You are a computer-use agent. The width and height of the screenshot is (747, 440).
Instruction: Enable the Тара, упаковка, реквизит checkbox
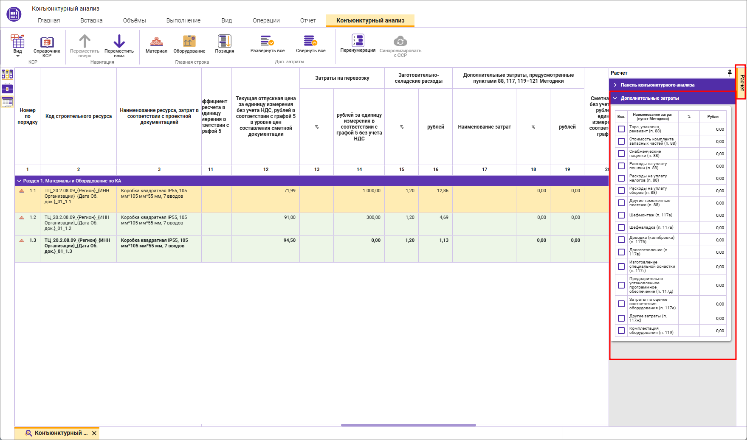[621, 129]
